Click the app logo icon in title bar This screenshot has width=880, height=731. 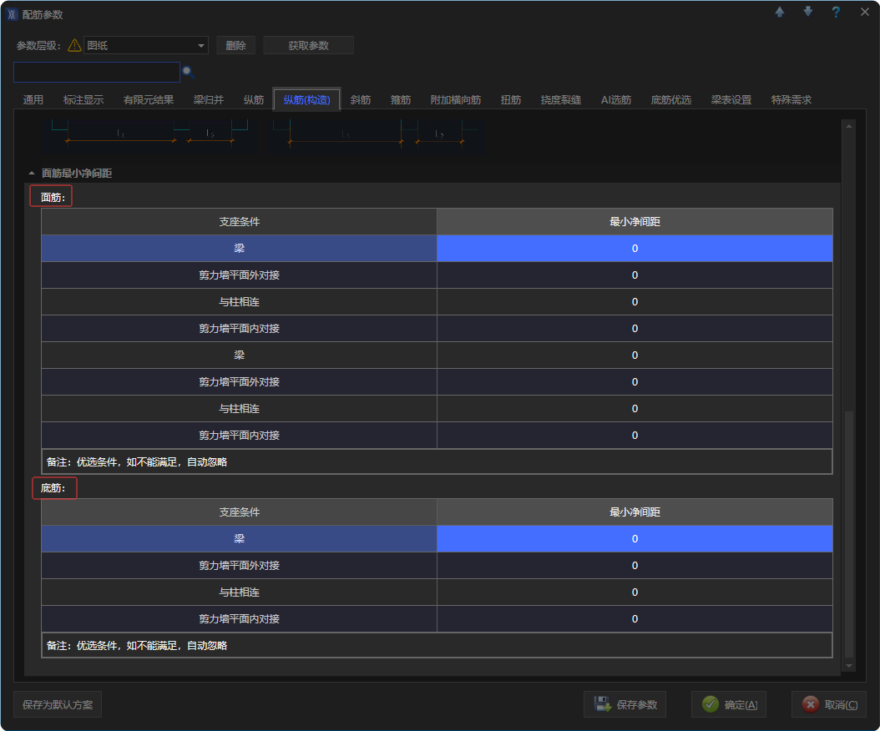click(12, 14)
